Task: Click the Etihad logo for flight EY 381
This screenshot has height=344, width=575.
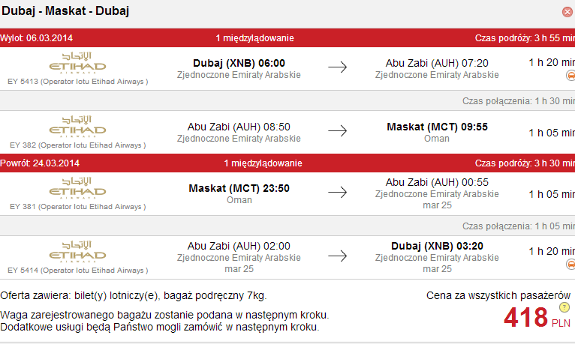Action: coord(78,188)
